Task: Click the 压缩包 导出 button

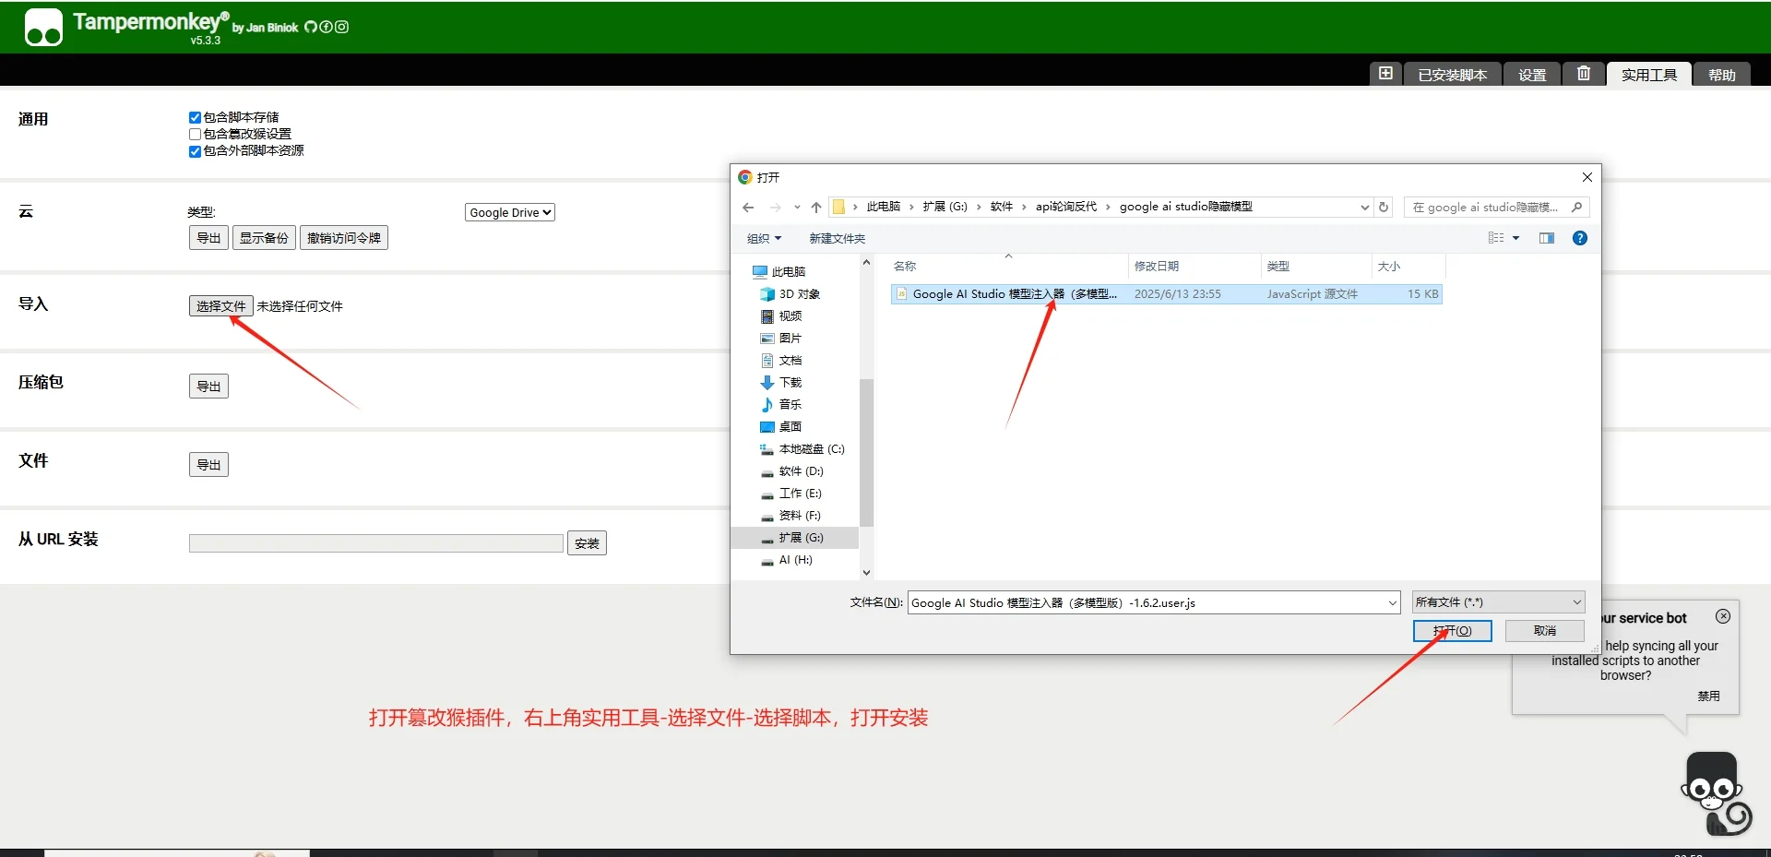Action: pos(208,387)
